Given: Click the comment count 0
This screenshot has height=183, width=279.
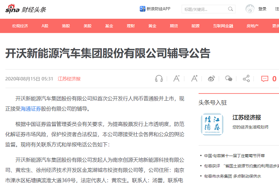Looking at the screenshot, I should 274,79.
